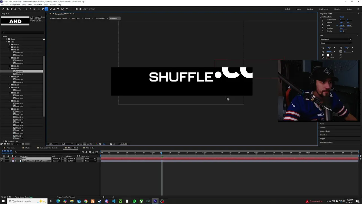Select the Rotation tool
This screenshot has height=204, width=362.
point(31,9)
